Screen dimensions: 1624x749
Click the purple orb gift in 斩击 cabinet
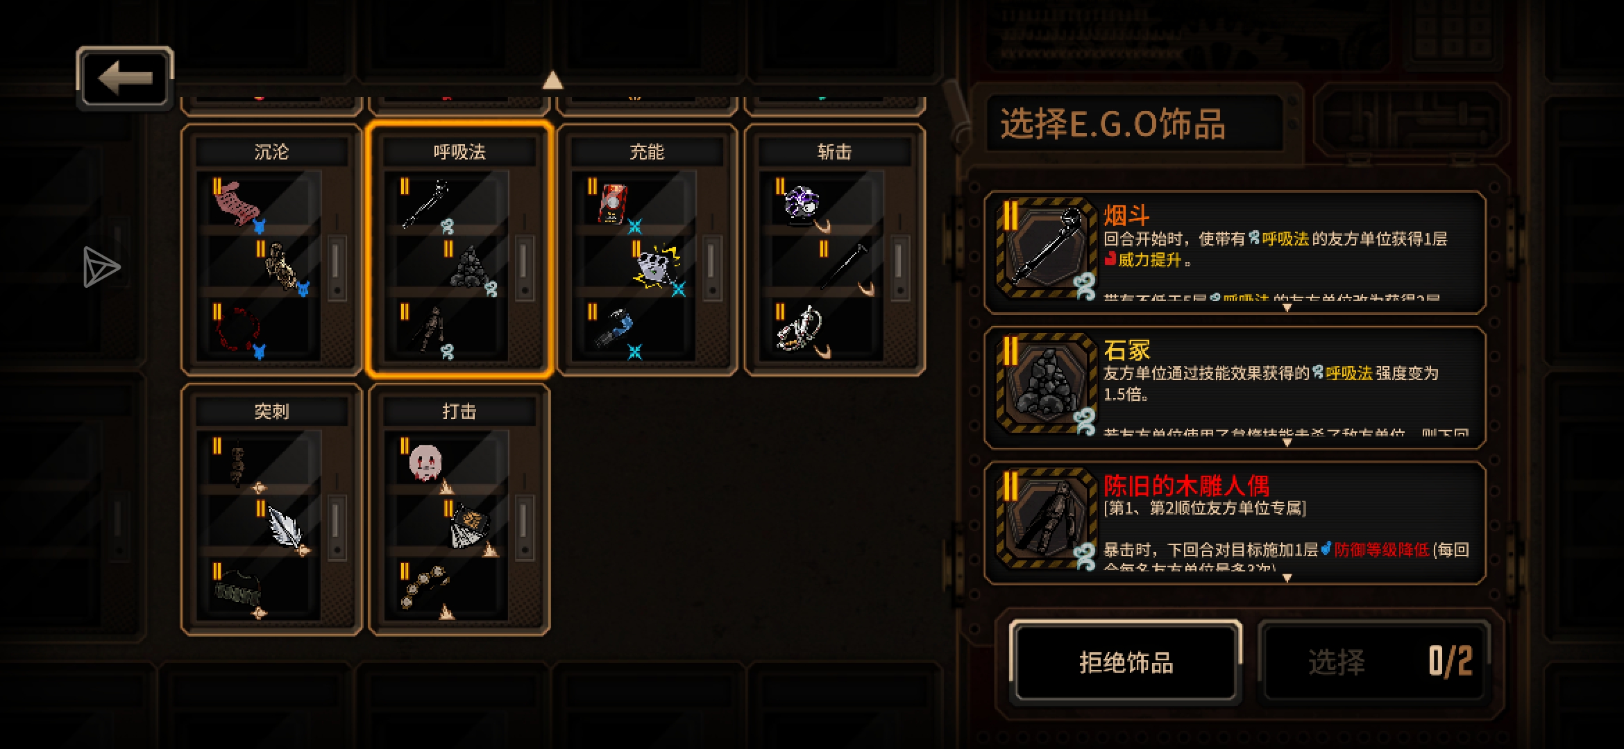click(x=801, y=204)
